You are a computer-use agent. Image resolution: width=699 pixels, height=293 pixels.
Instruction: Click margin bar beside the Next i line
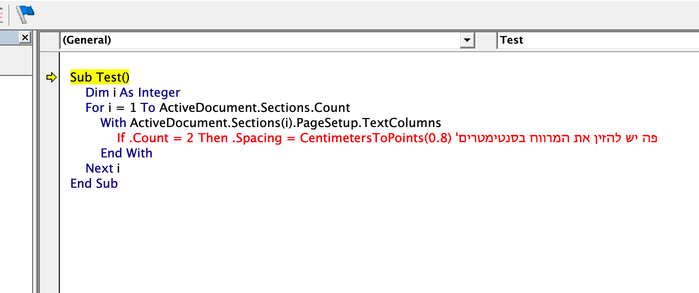(50, 168)
